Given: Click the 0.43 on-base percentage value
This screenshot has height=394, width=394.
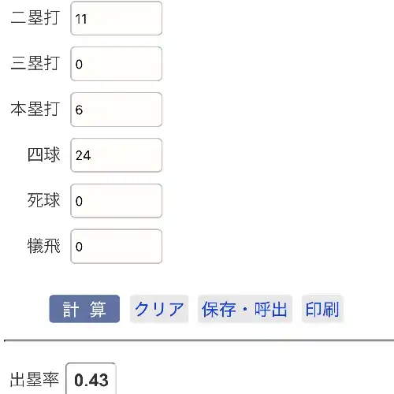Looking at the screenshot, I should tap(91, 380).
